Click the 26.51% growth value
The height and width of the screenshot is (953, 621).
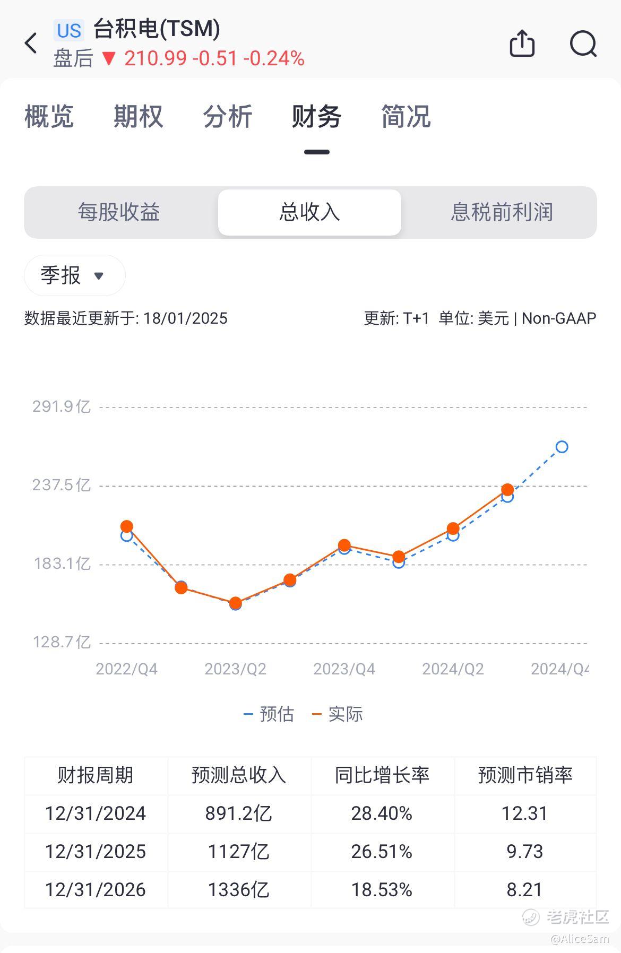[382, 852]
